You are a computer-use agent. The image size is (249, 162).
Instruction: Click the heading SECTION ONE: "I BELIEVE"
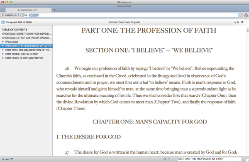click(149, 50)
